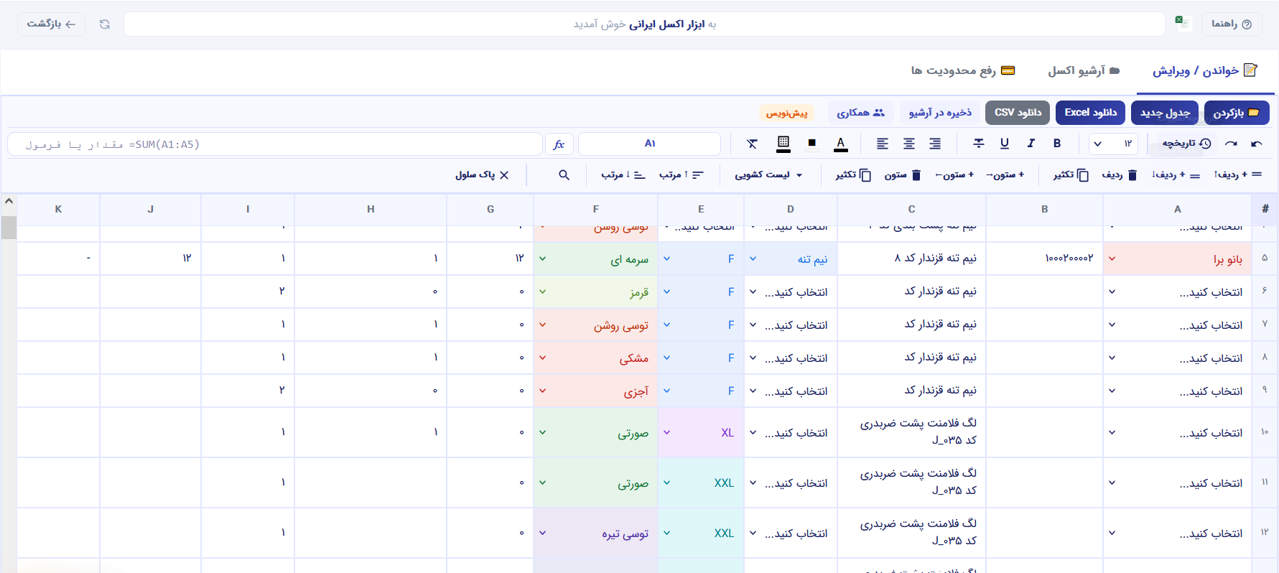Duplicate column with second تکثیر button
1279x573 pixels.
tap(853, 174)
